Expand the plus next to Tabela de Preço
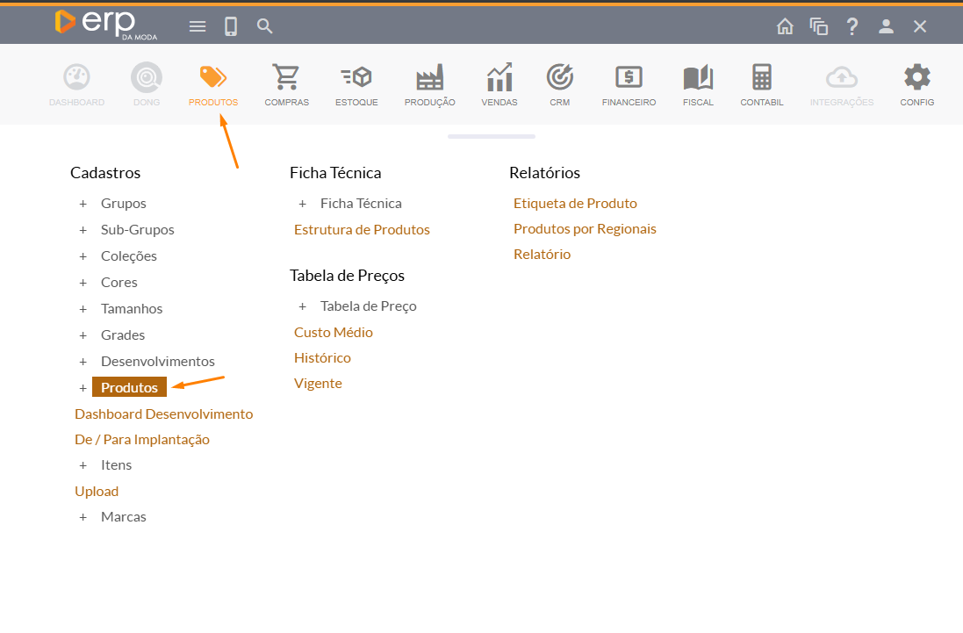This screenshot has height=633, width=963. [x=303, y=306]
